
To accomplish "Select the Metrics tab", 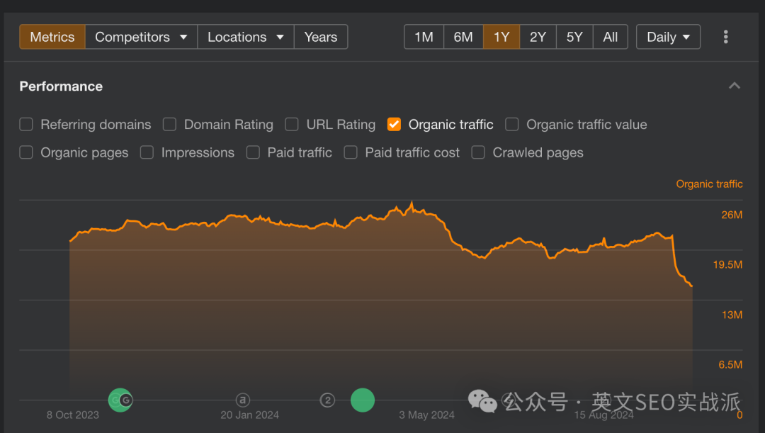I will [x=52, y=37].
